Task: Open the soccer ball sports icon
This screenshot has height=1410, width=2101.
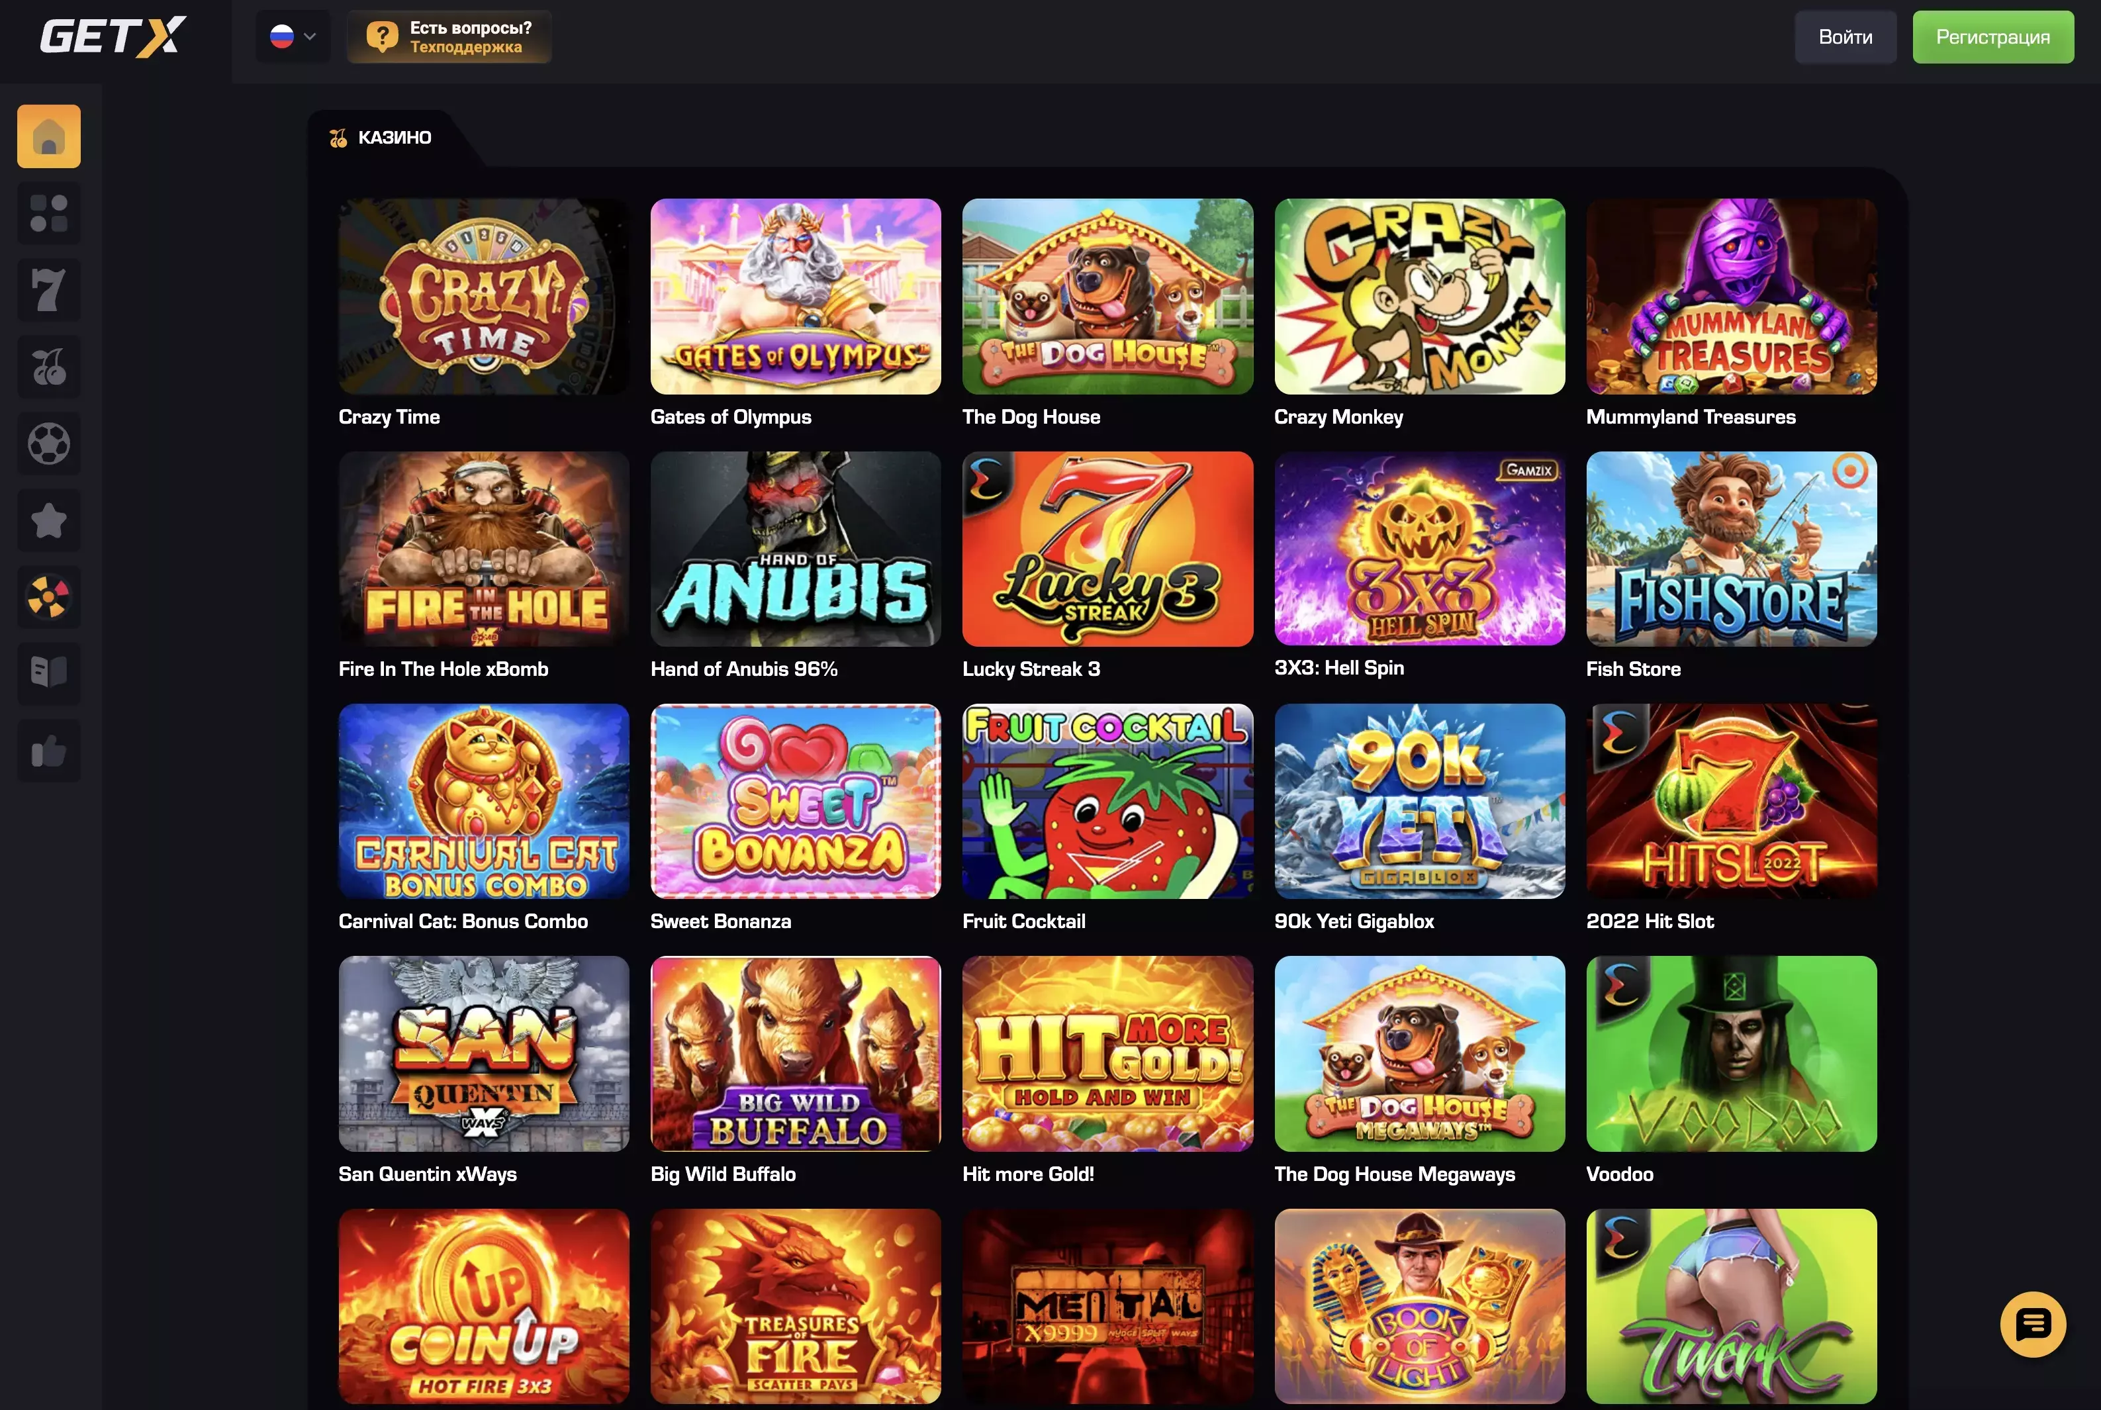Action: [48, 444]
